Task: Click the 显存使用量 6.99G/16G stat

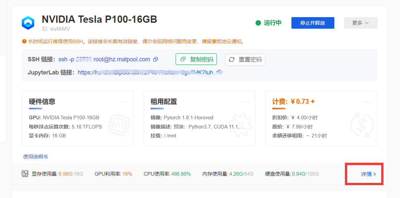Action: pos(57,174)
